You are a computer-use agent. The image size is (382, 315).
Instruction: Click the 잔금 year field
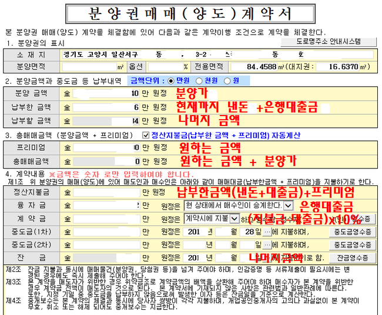pyautogui.click(x=195, y=258)
